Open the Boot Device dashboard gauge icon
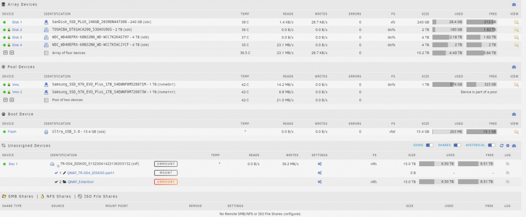 click(x=513, y=114)
